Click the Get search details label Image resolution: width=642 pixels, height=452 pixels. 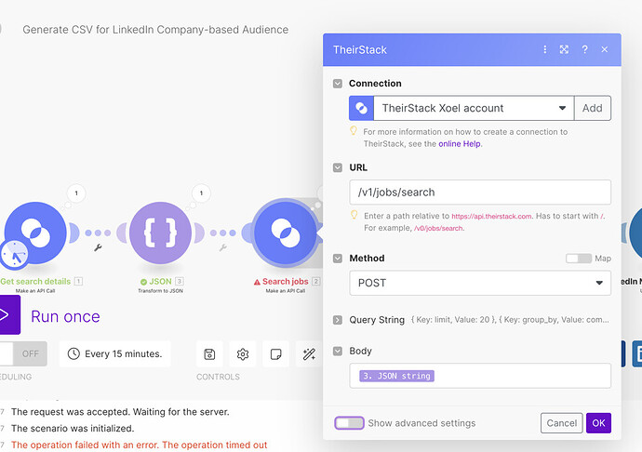tap(35, 282)
